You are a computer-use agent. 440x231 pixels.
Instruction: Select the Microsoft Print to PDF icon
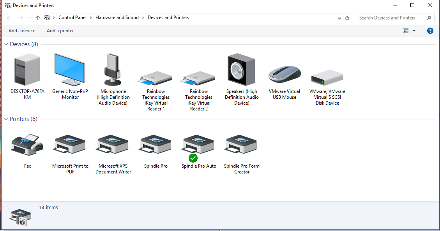70,145
